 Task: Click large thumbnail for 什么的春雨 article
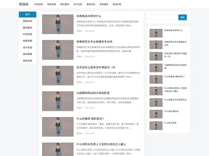coord(58,127)
